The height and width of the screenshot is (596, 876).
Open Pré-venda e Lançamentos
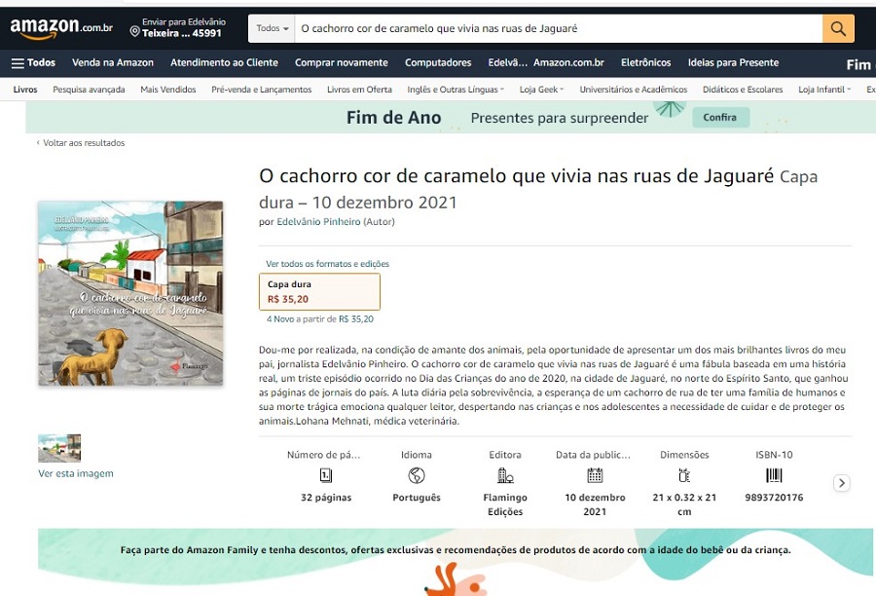coord(262,90)
